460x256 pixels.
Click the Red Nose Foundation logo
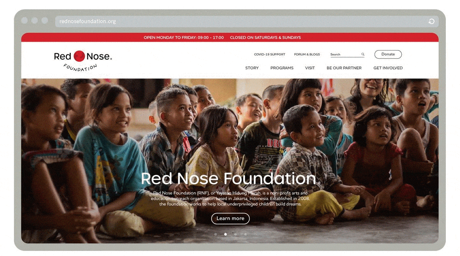83,60
